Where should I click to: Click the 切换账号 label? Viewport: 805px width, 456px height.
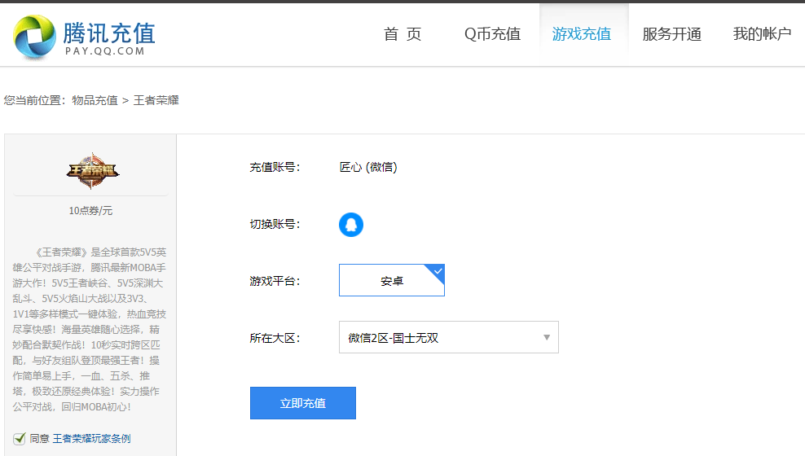(x=275, y=224)
